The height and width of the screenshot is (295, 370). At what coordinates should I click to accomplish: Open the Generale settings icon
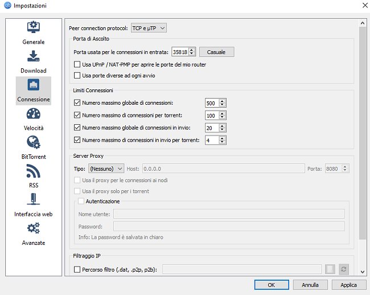tap(33, 27)
